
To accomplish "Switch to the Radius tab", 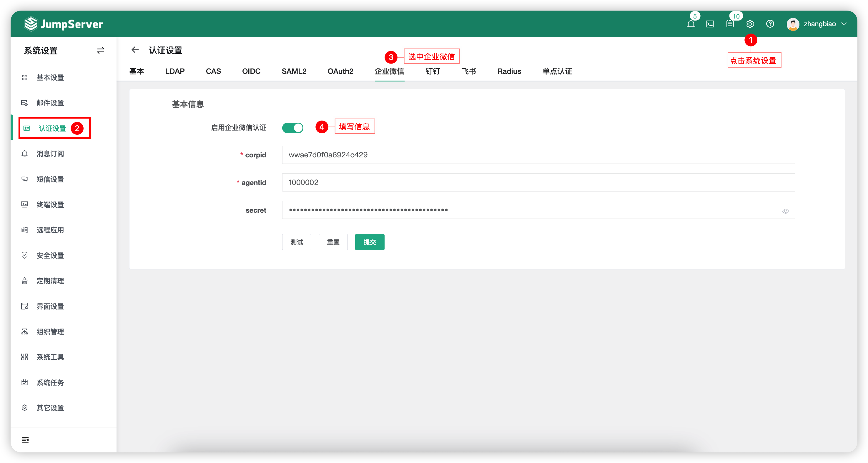I will [x=509, y=71].
